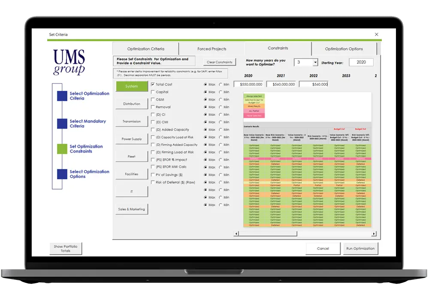Check the PV of Savings ($) box
This screenshot has height=300, width=429.
tap(153, 175)
